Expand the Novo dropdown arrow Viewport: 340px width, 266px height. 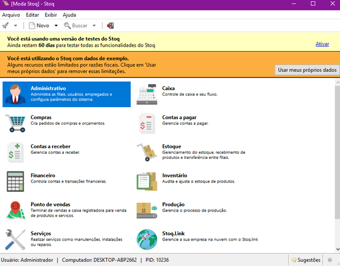pyautogui.click(x=56, y=26)
